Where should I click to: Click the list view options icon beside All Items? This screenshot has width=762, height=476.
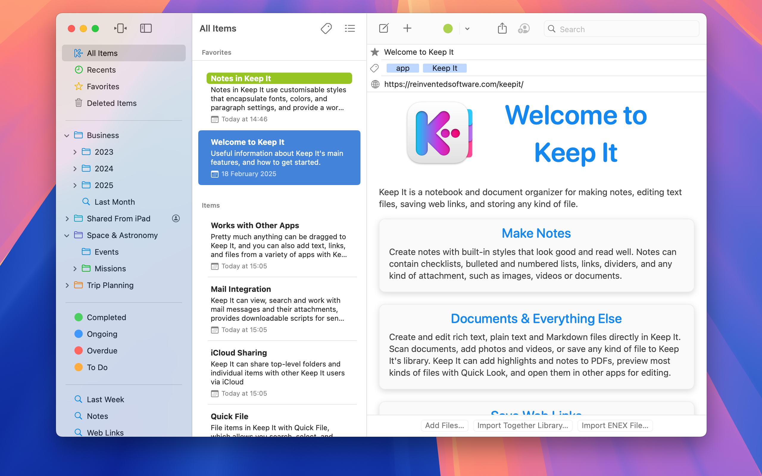coord(349,28)
